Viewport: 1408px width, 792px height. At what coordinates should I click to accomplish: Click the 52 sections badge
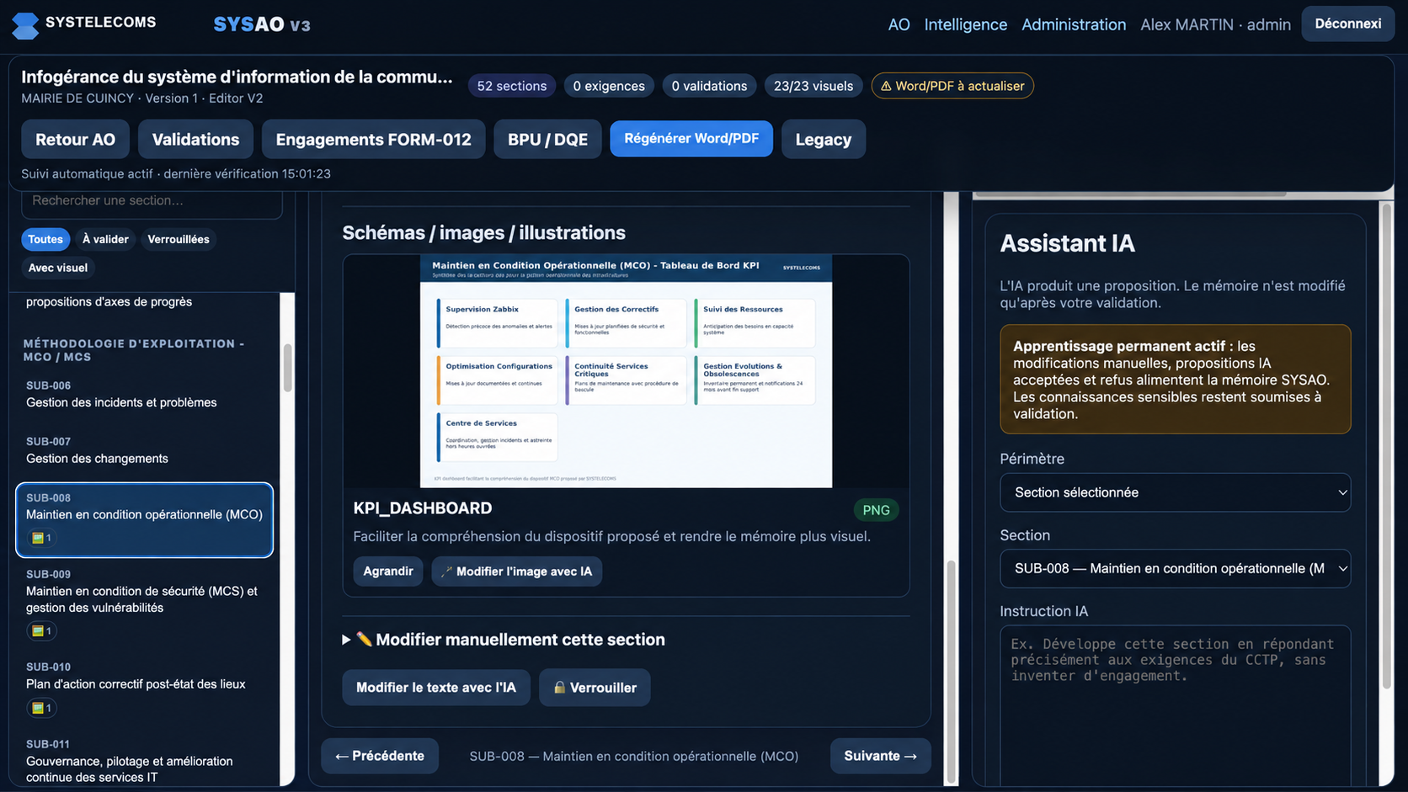pos(512,86)
